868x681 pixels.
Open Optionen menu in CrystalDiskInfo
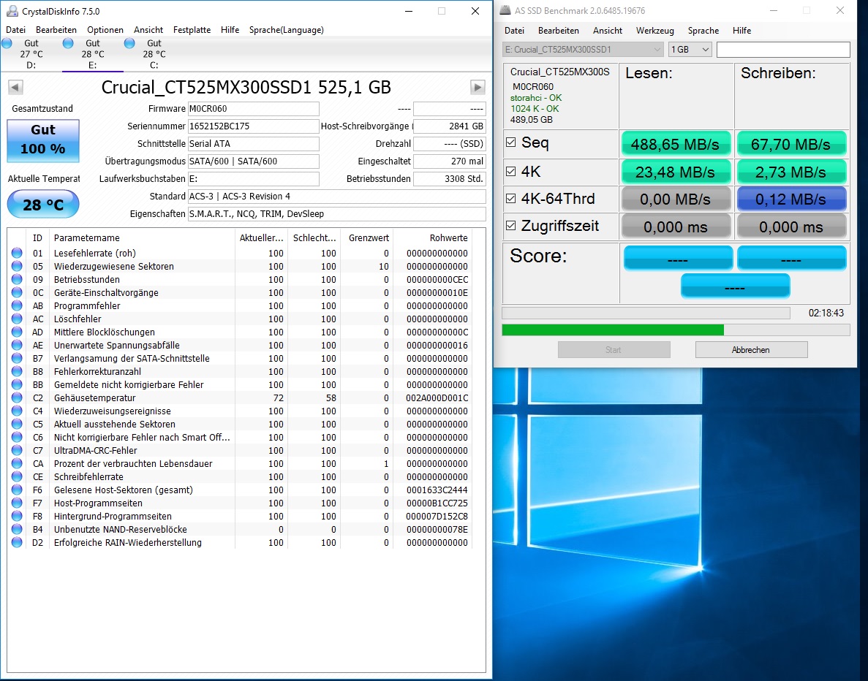coord(105,30)
